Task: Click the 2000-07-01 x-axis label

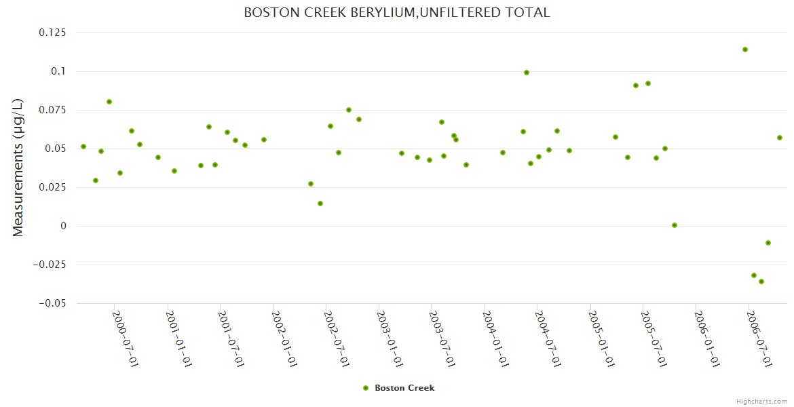Action: coord(125,339)
